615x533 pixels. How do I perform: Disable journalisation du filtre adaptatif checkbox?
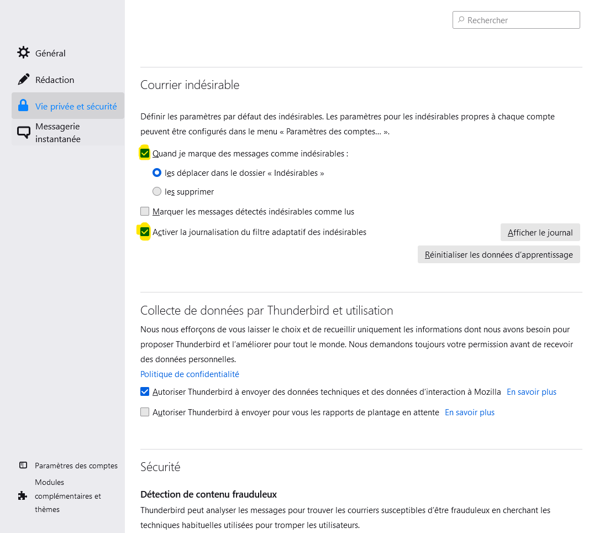(145, 232)
